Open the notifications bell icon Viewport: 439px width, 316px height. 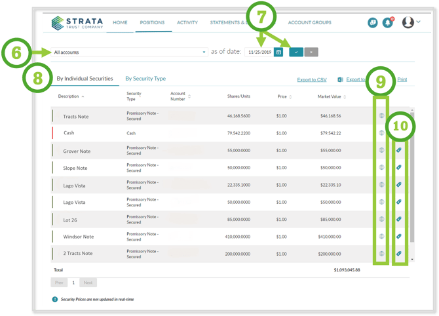click(x=388, y=23)
